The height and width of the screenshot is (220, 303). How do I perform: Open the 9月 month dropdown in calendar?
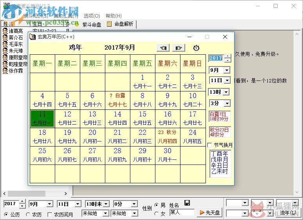[x=227, y=70]
